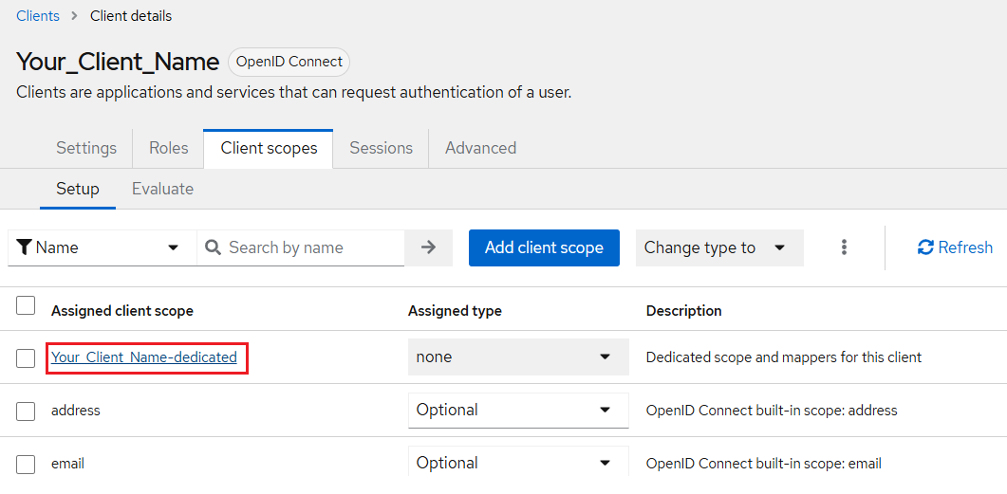Select the email scope checkbox
This screenshot has height=494, width=1007.
coord(27,464)
